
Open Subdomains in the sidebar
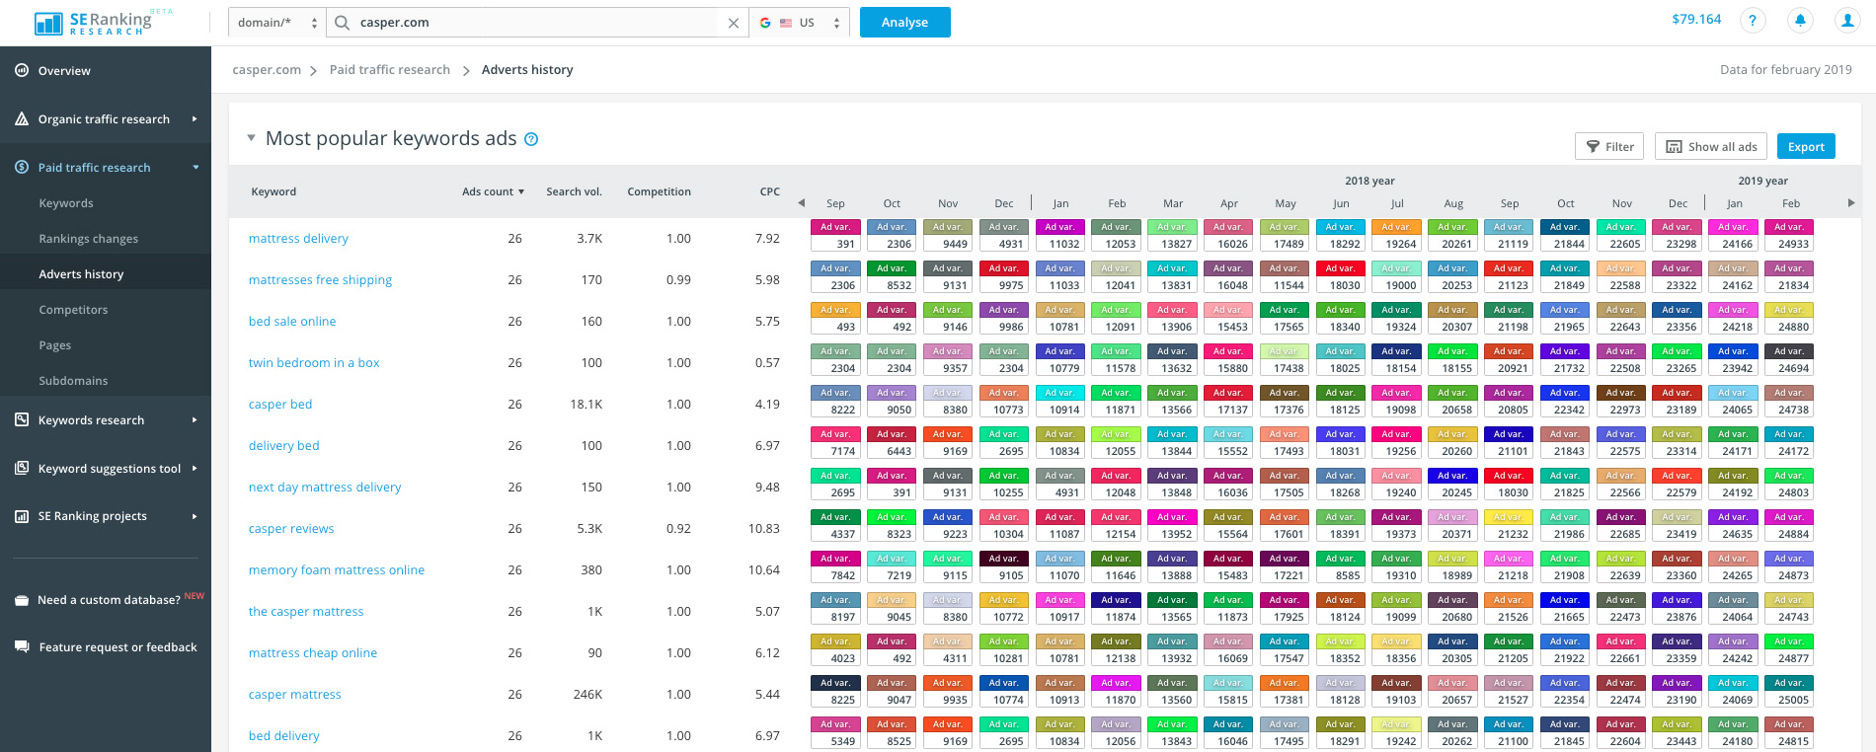click(73, 381)
